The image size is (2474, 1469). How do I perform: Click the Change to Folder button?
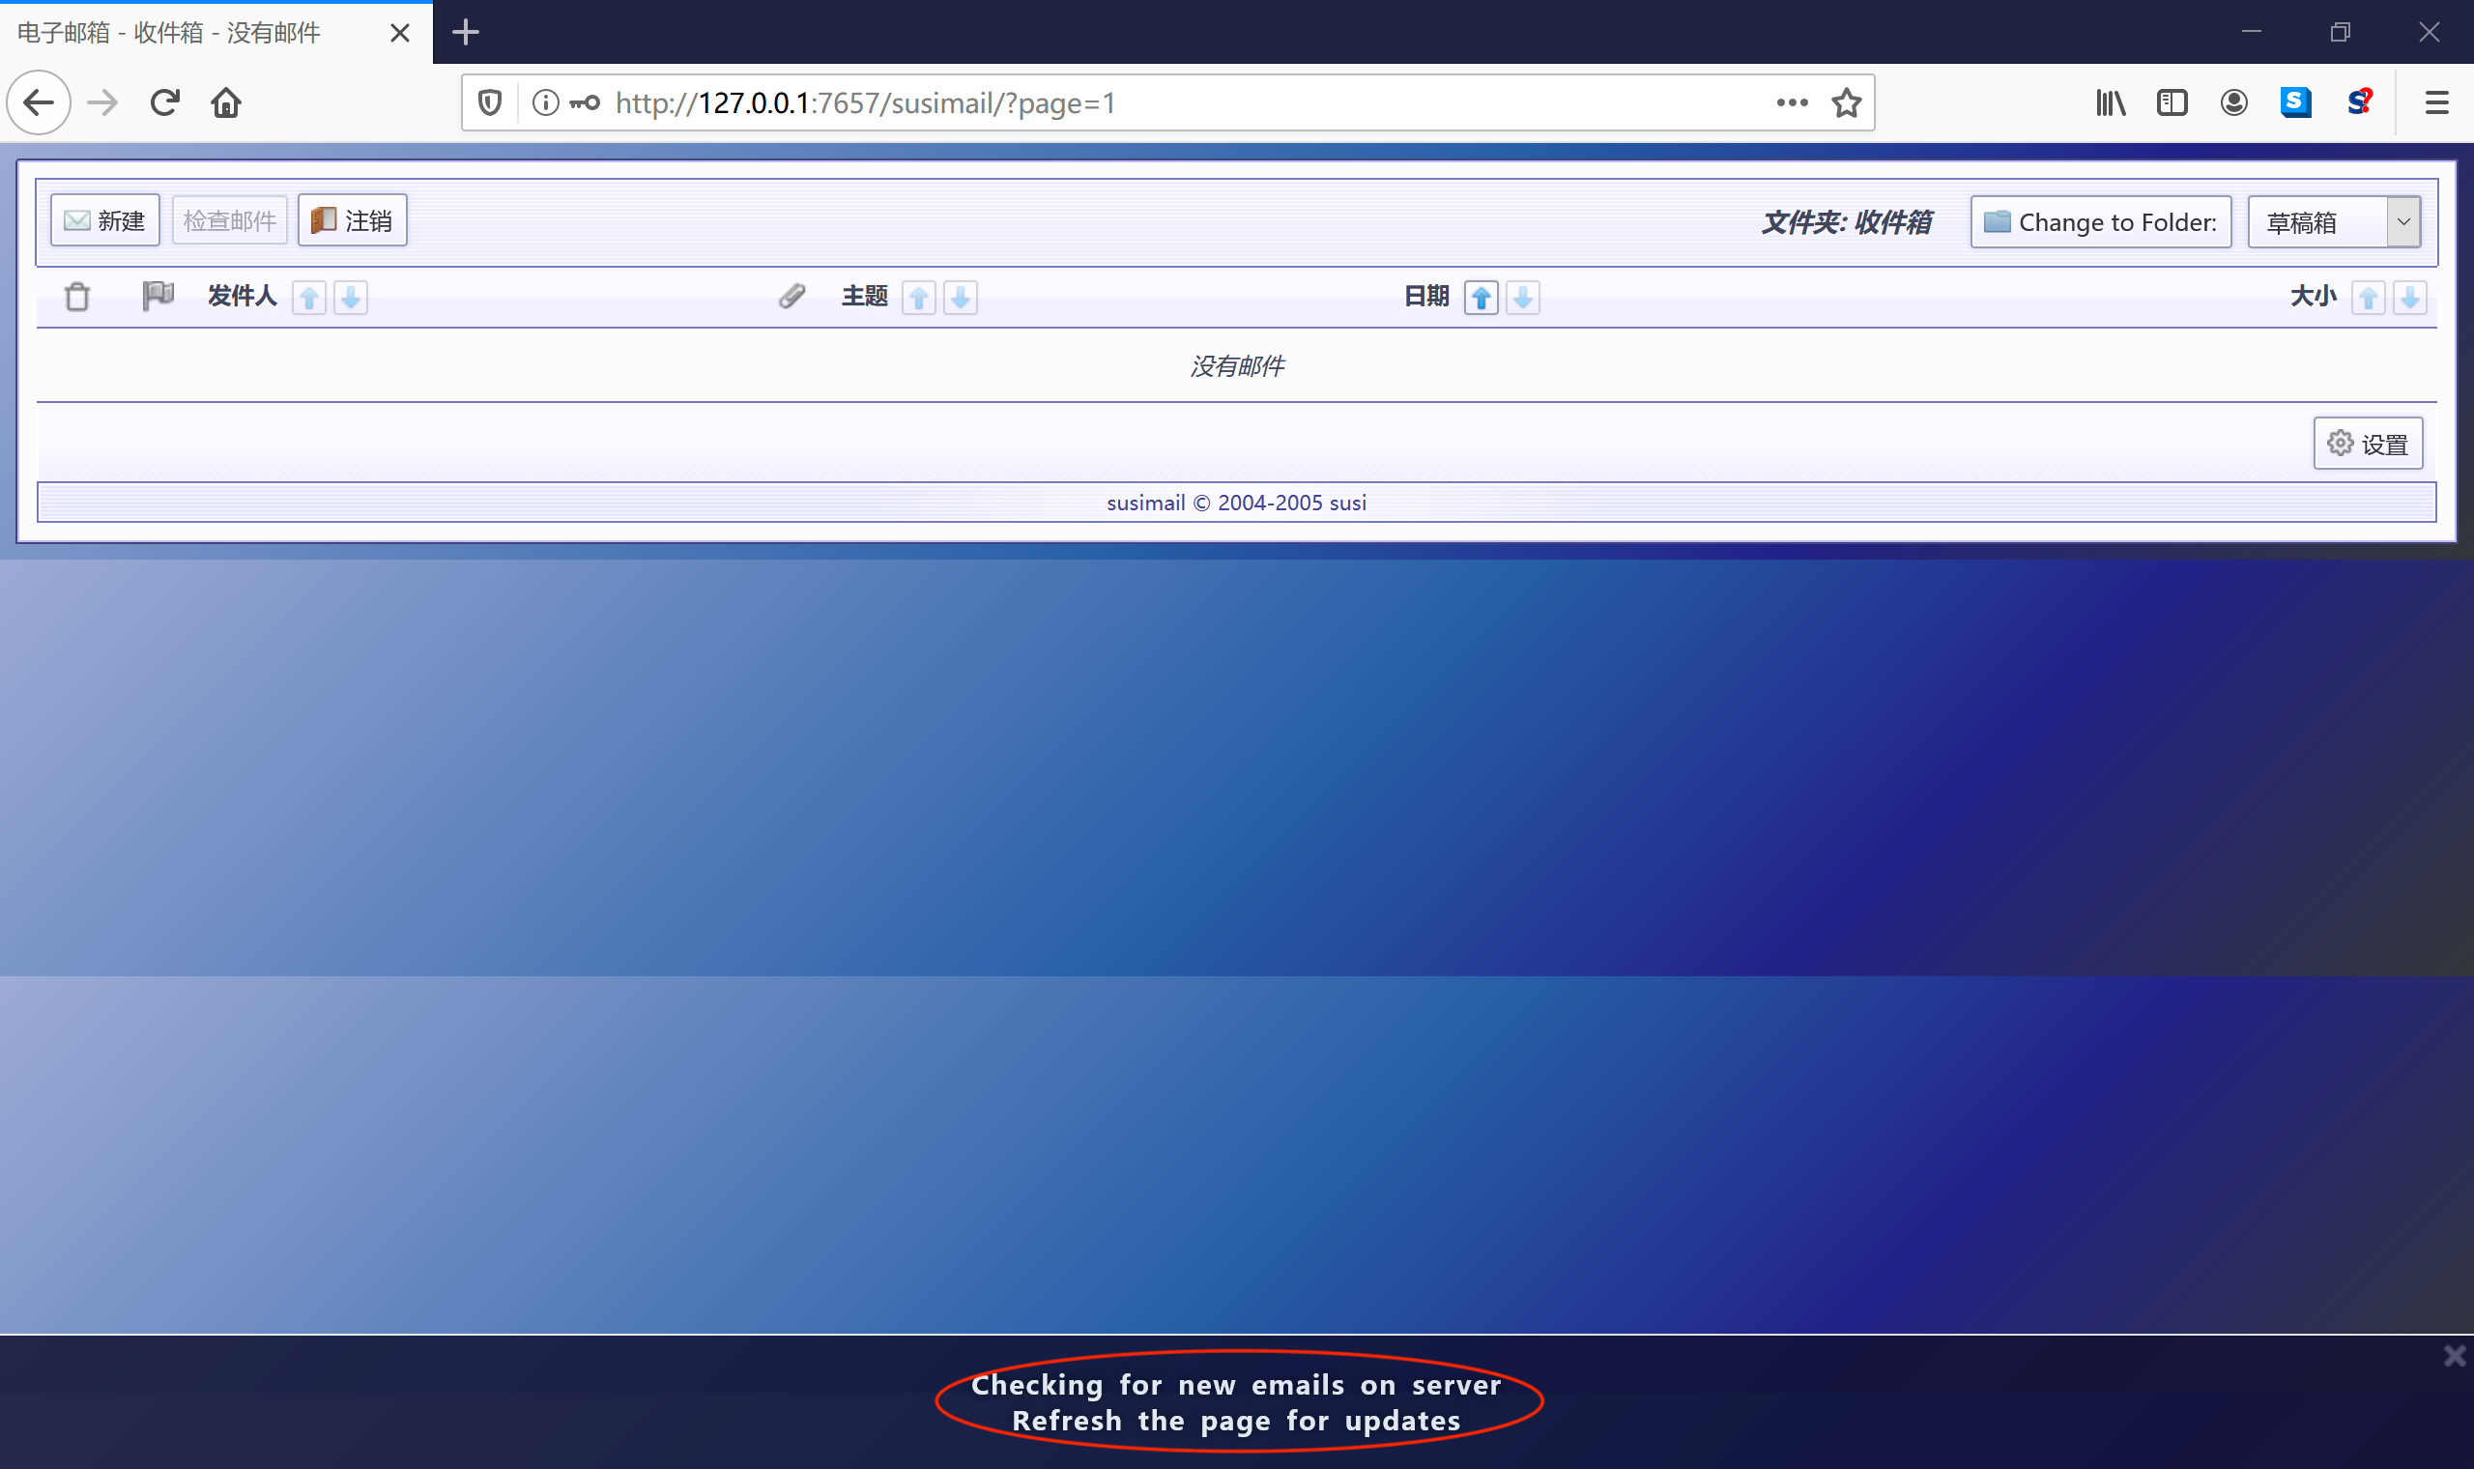(2100, 221)
